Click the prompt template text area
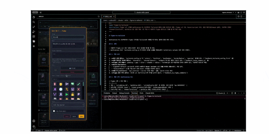 point(68,55)
